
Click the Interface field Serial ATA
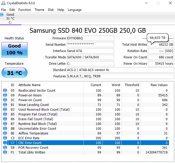click(90, 51)
